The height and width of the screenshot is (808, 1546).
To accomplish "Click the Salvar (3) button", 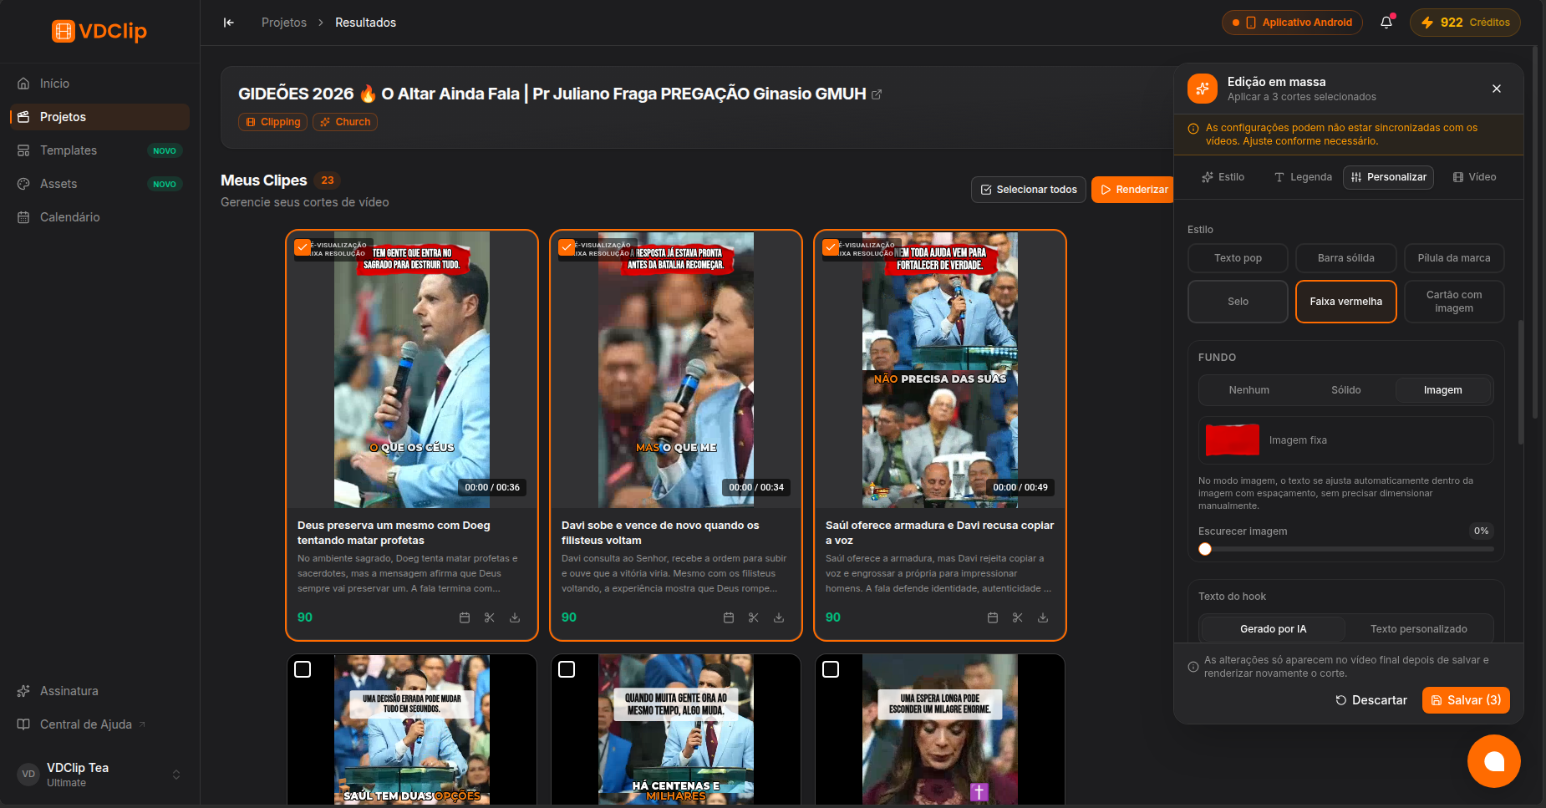I will [1466, 700].
